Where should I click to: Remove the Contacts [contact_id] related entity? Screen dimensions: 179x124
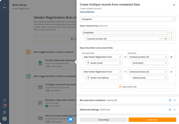[166, 39]
